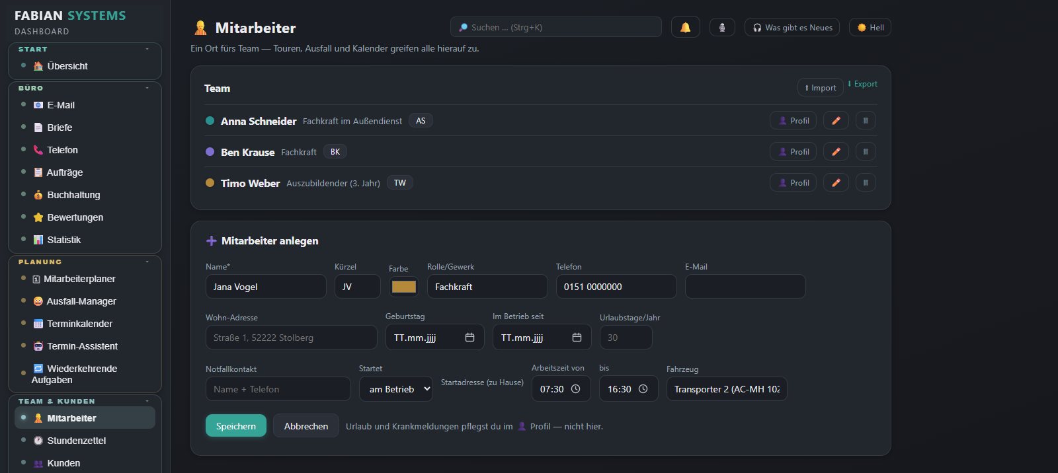
Task: Open the Startet dropdown am Betrieb
Action: point(396,389)
